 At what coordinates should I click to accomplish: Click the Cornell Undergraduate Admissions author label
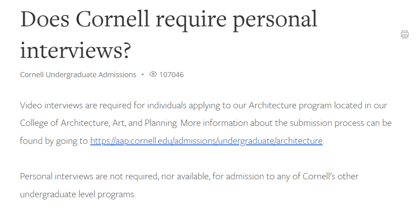[x=78, y=74]
